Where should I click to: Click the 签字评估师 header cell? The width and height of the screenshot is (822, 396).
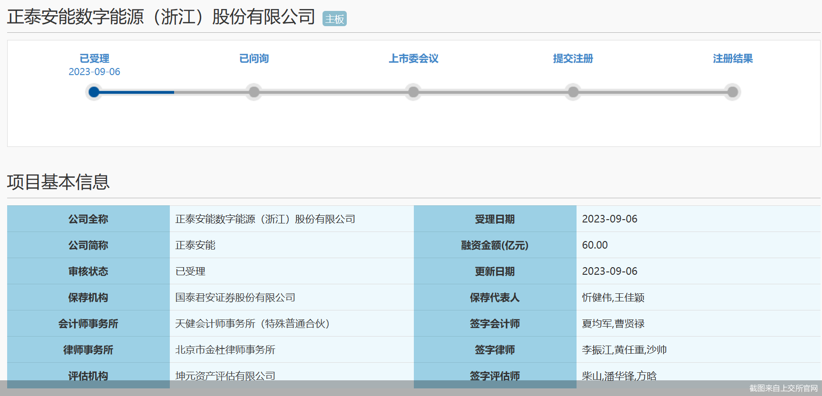tap(495, 376)
